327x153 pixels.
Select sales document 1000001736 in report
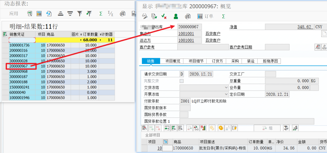[22, 45]
